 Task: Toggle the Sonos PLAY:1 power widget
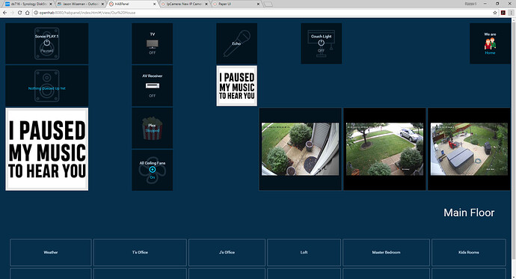[x=46, y=43]
